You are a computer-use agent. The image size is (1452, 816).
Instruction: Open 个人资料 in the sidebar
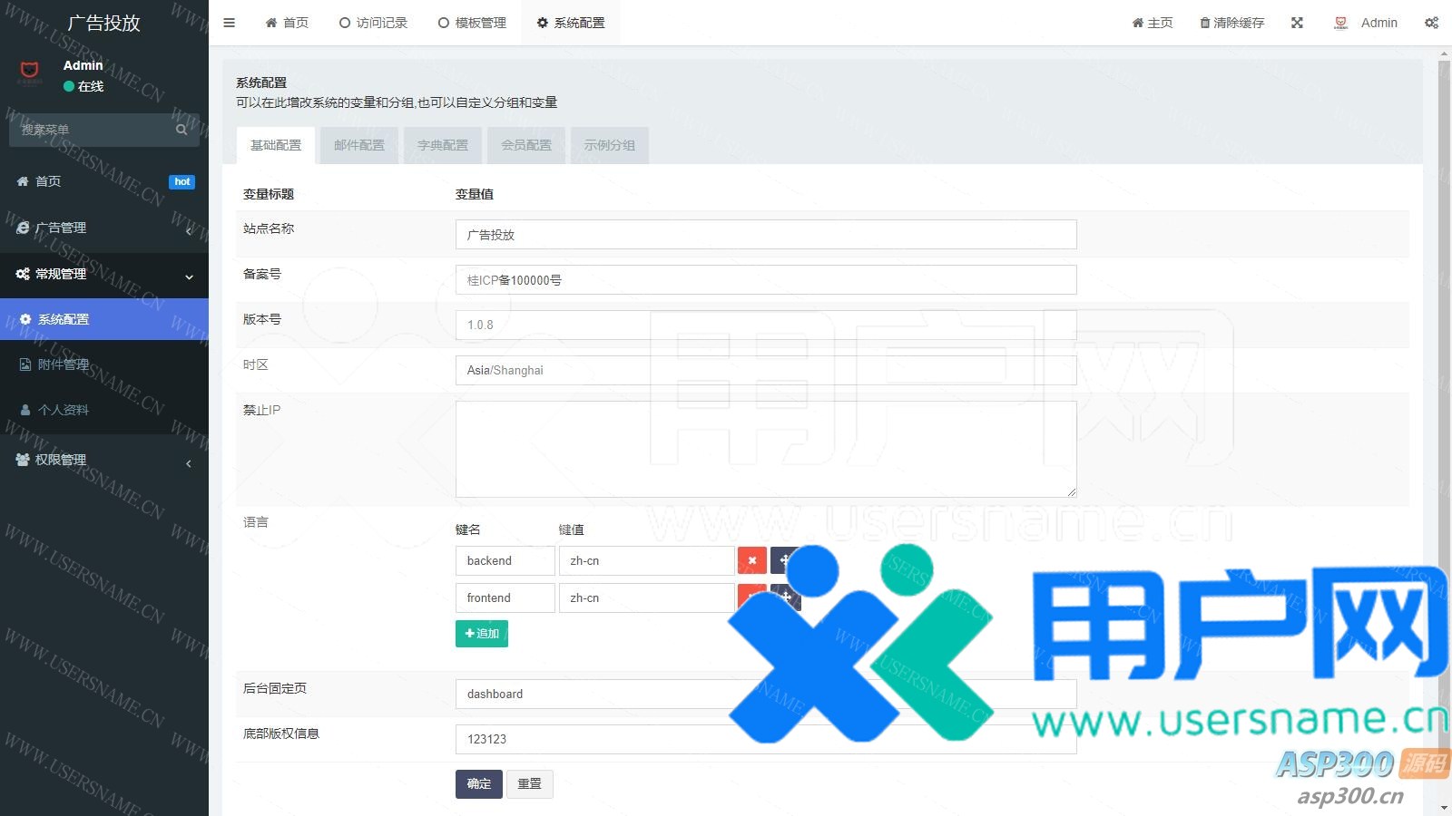104,410
